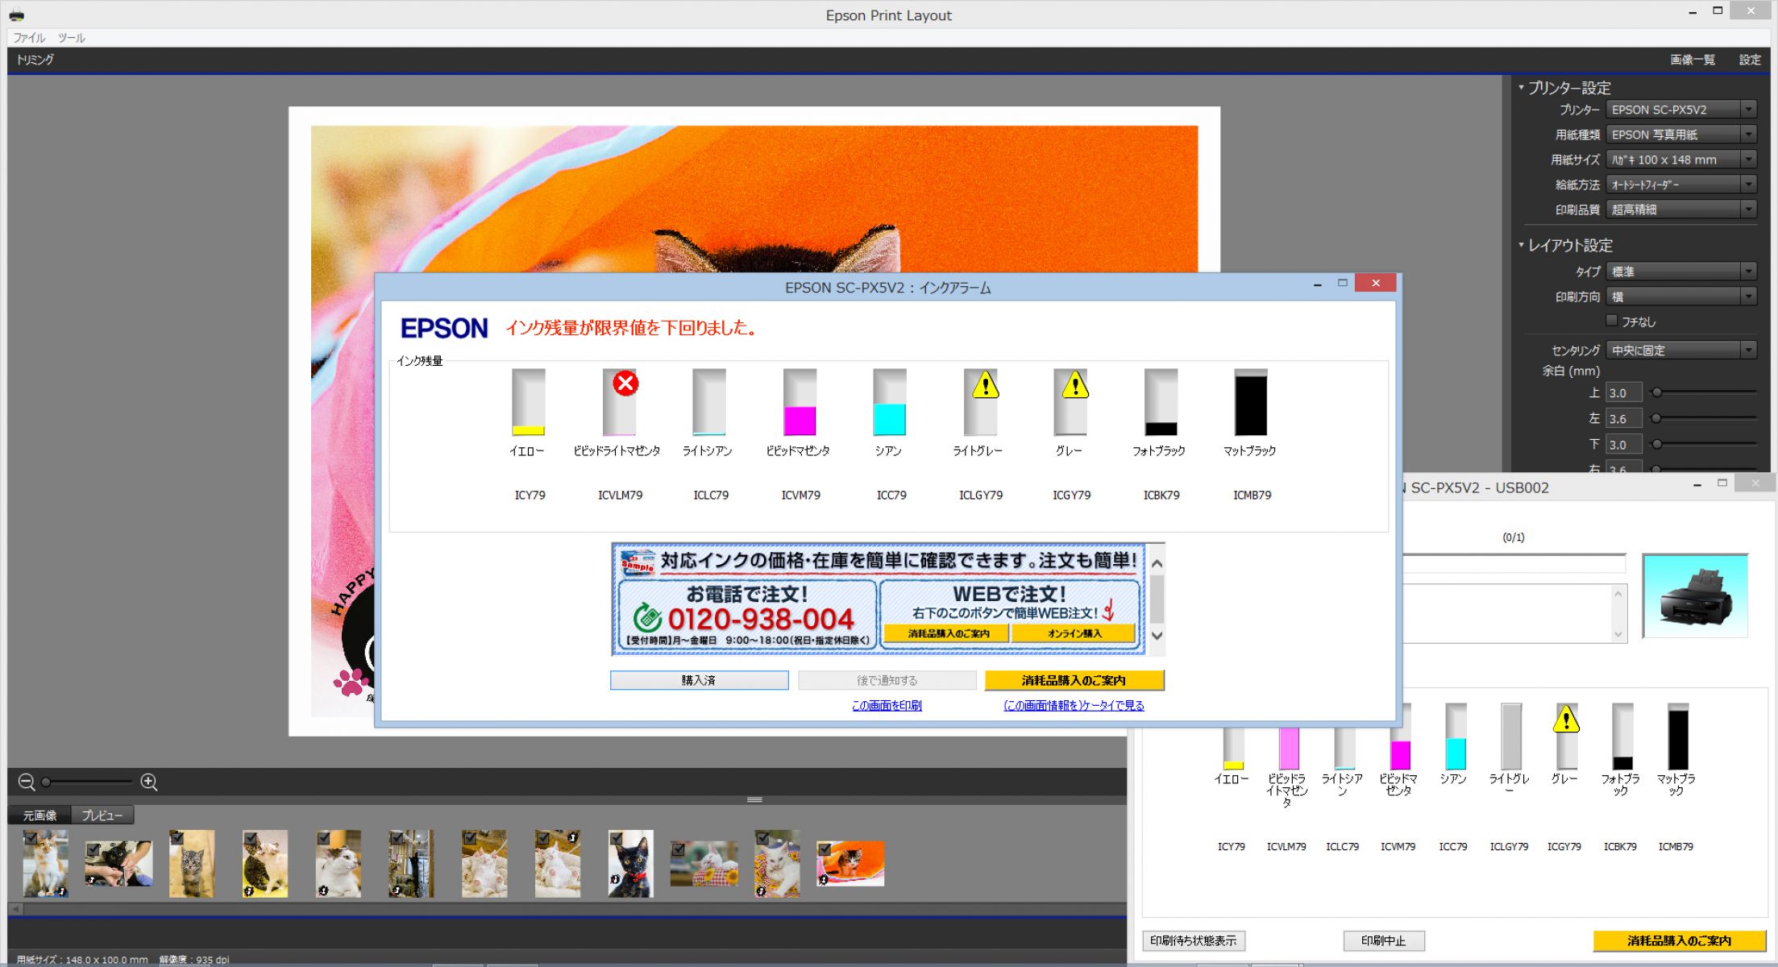
Task: Uncheck the white cat profile thumbnail checkbox
Action: coord(324,838)
